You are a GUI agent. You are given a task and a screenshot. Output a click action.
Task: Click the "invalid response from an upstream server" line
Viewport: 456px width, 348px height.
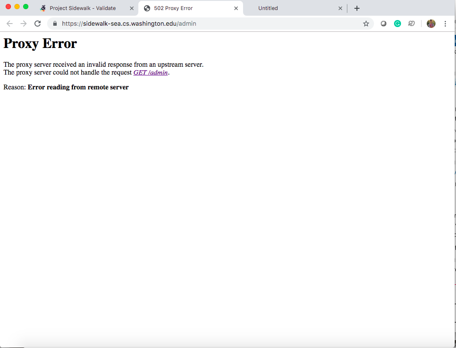[103, 65]
